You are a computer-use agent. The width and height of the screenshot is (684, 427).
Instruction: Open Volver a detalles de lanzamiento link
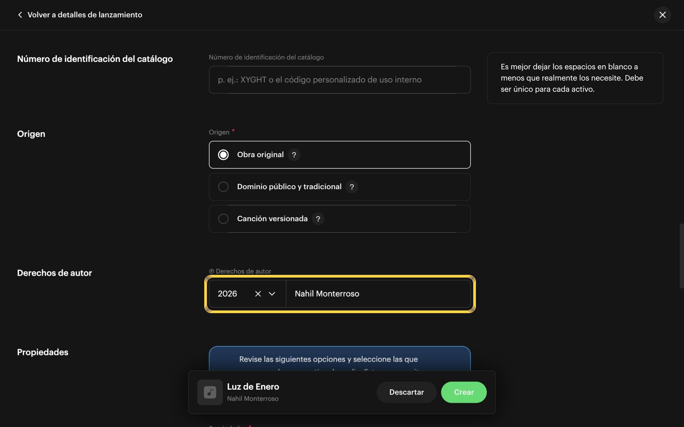coord(85,15)
